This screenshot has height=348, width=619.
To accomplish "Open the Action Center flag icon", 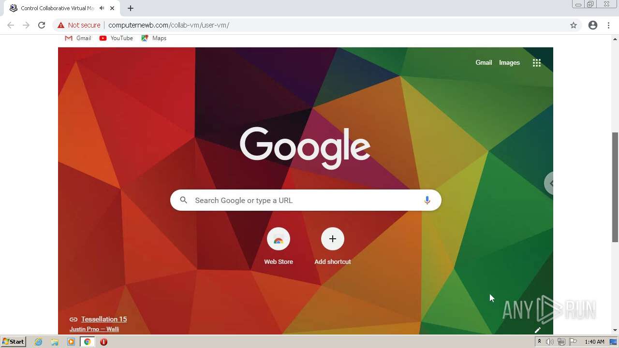I will tap(572, 342).
